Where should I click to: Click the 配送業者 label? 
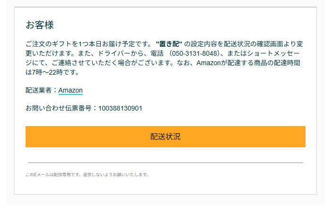point(40,90)
